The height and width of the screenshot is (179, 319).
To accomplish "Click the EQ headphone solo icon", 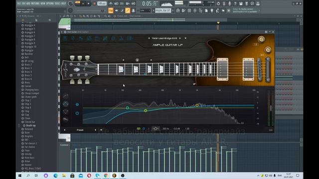I will [77, 104].
